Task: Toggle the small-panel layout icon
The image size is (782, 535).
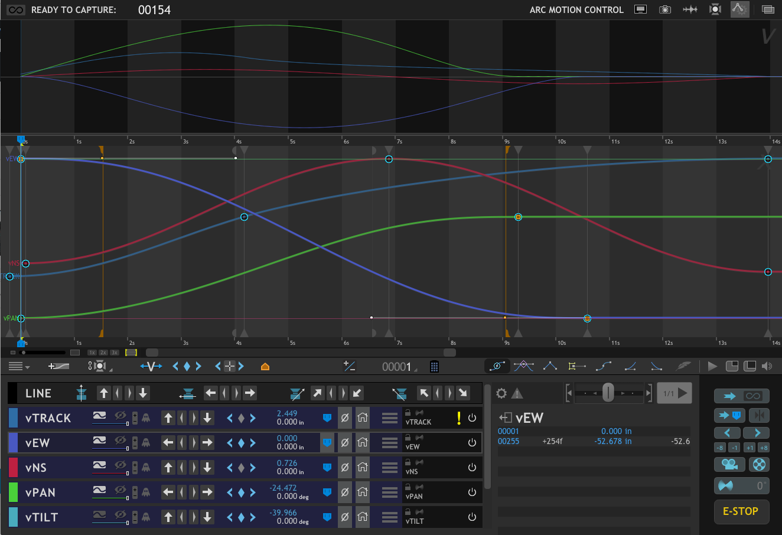Action: (x=732, y=366)
